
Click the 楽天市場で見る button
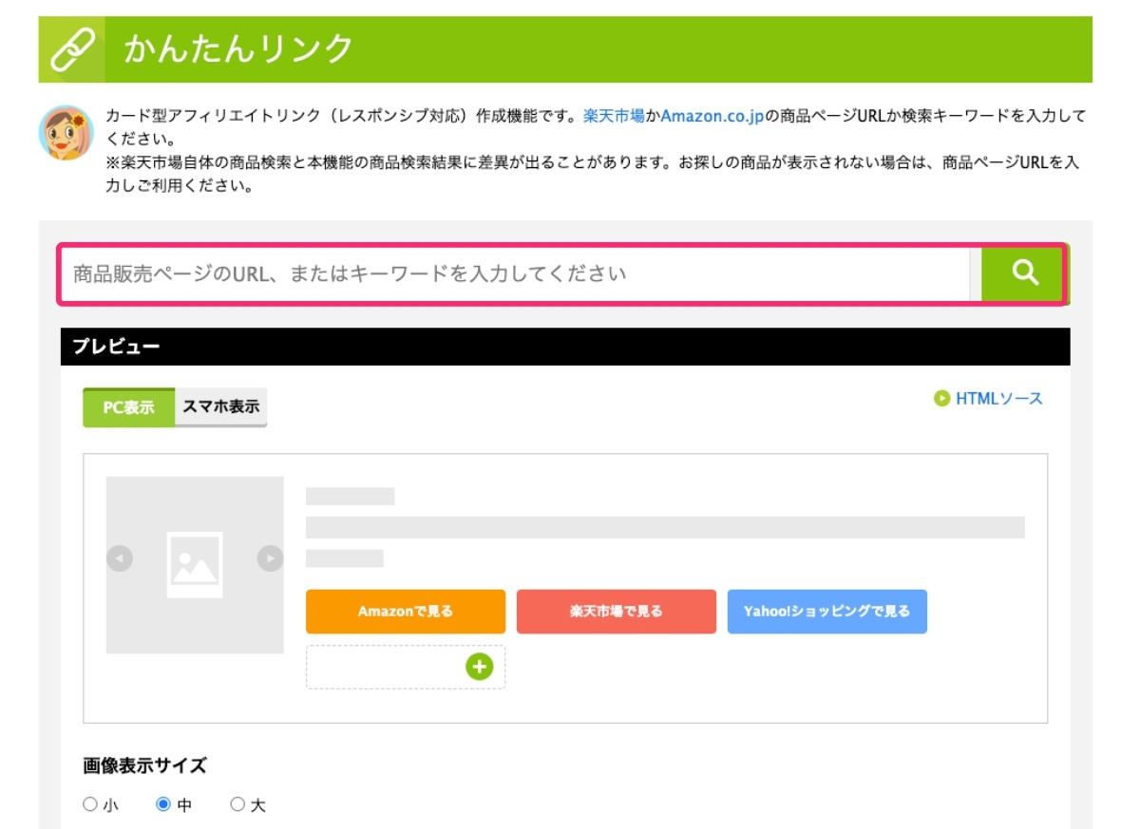tap(617, 612)
